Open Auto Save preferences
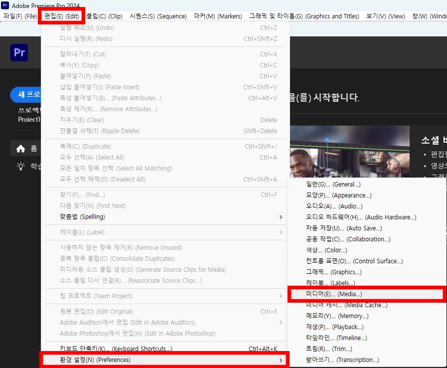 point(366,228)
